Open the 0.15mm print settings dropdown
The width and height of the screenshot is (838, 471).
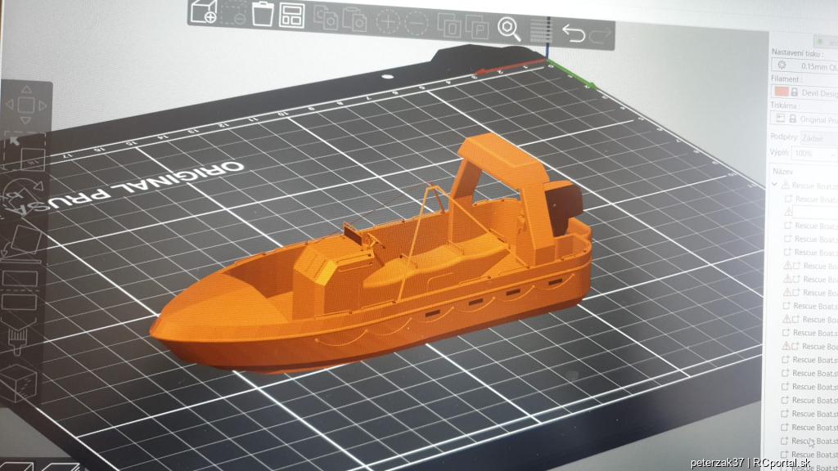805,65
